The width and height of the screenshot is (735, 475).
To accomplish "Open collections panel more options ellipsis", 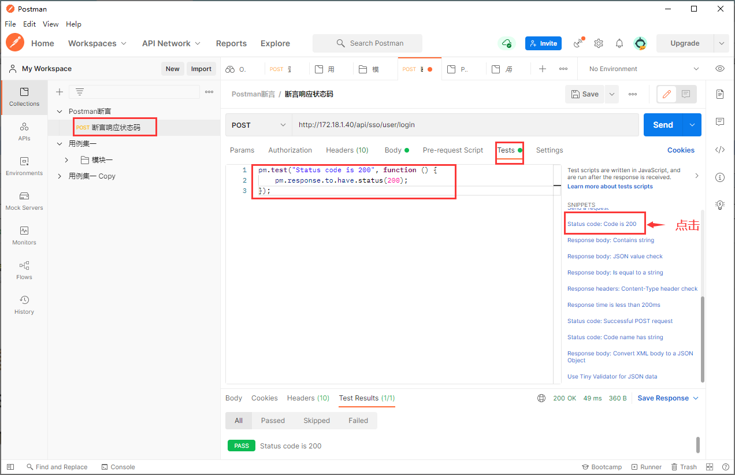I will [209, 92].
